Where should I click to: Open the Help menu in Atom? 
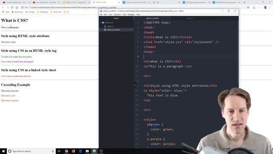[138, 15]
